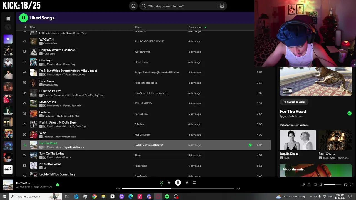Viewport: 356px width, 200px height.
Task: Select the City Boys track
Action: pyautogui.click(x=145, y=62)
